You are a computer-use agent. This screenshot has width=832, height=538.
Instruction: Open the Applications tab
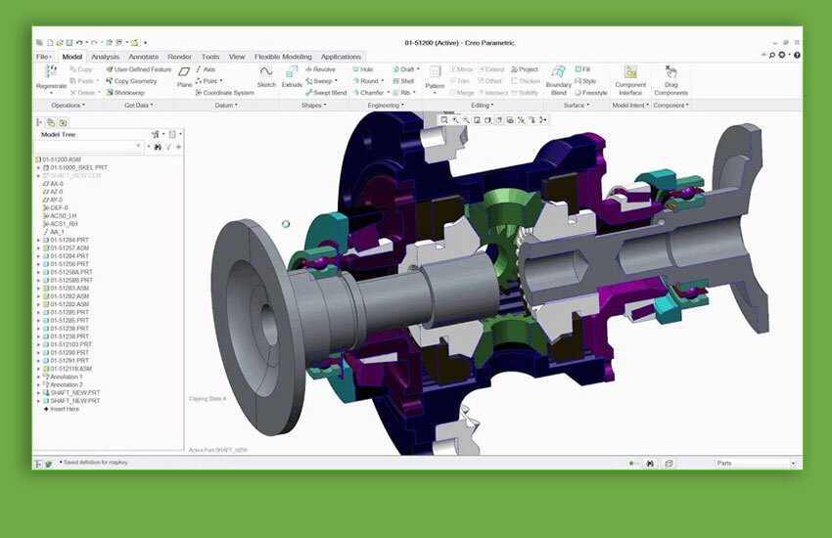tap(341, 57)
